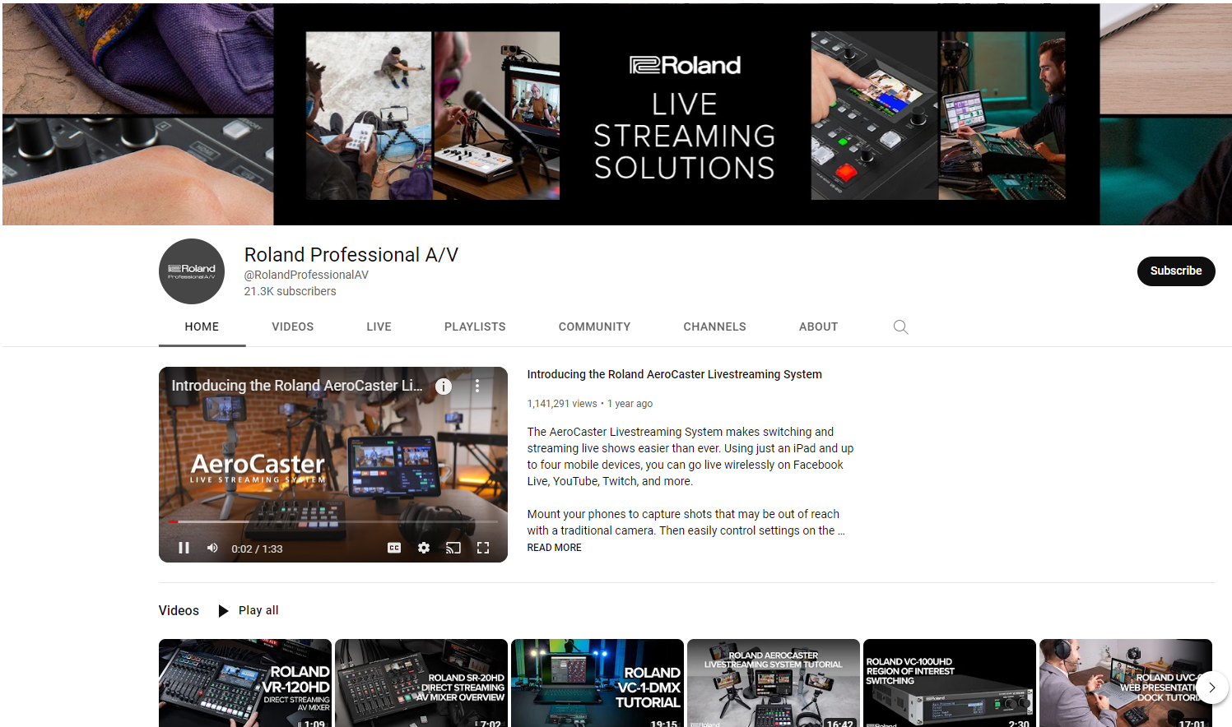Open the VC-100UHD Region of Interest thumbnail
Viewport: 1232px width, 727px height.
[x=950, y=683]
